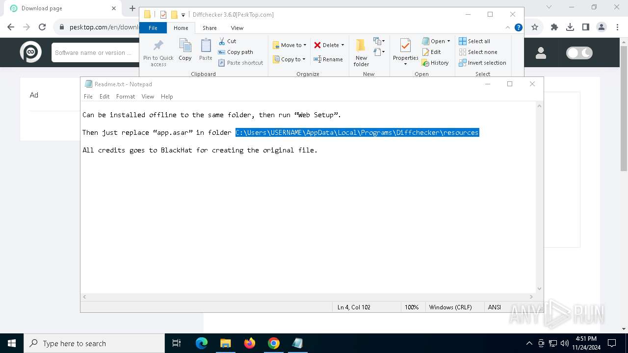Click the Cut command in Clipboard group
Viewport: 628px width, 353px height.
click(x=227, y=41)
